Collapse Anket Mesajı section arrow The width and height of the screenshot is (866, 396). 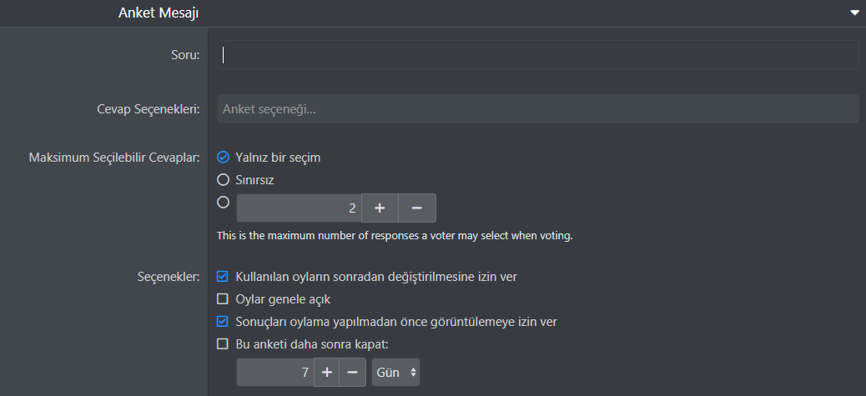click(854, 13)
